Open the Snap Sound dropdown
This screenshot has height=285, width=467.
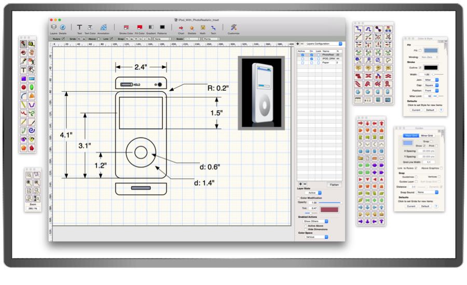(427, 192)
